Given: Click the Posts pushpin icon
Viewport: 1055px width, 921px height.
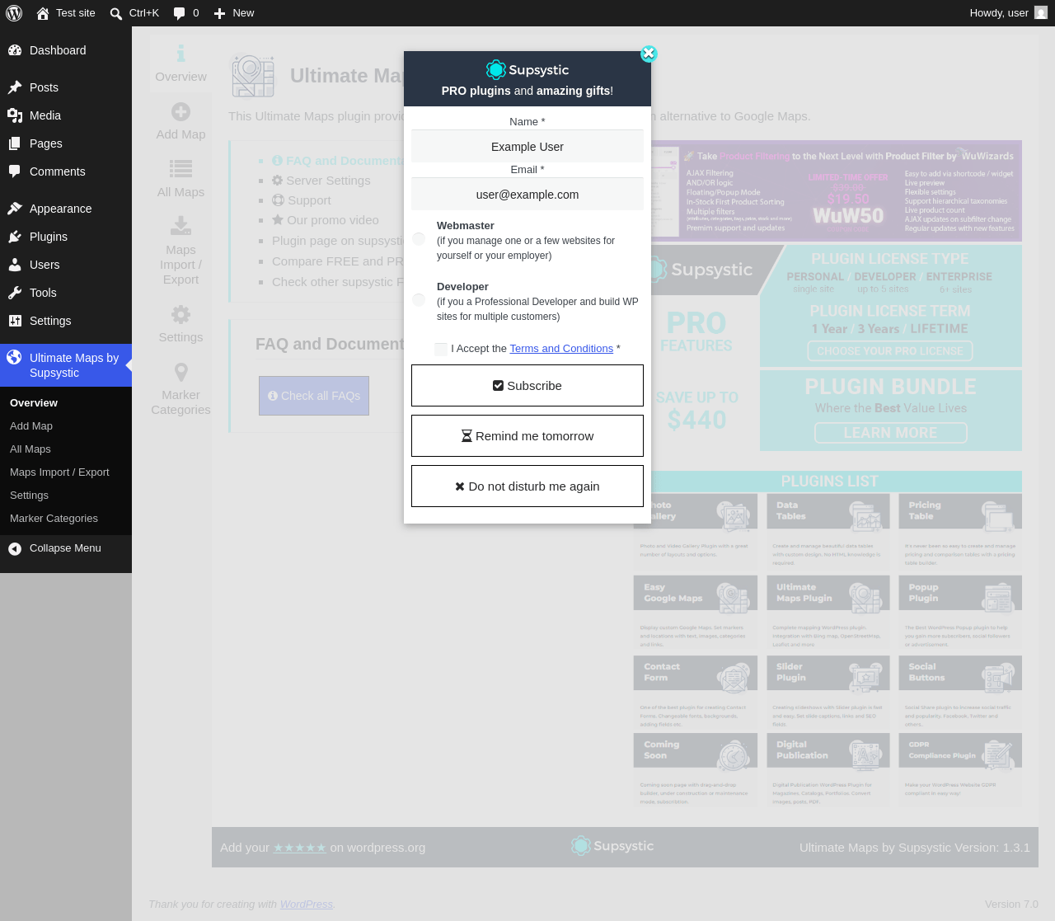Looking at the screenshot, I should [x=15, y=87].
